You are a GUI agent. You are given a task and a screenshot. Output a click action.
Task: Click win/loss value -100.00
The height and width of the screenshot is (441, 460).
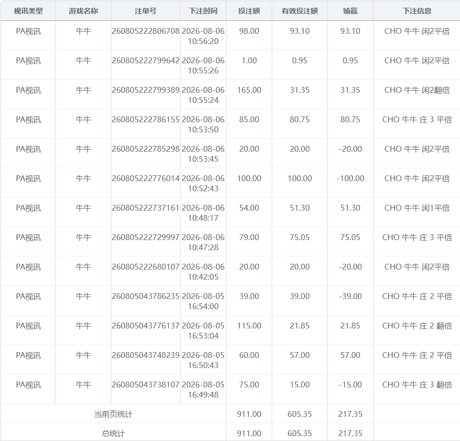[350, 179]
